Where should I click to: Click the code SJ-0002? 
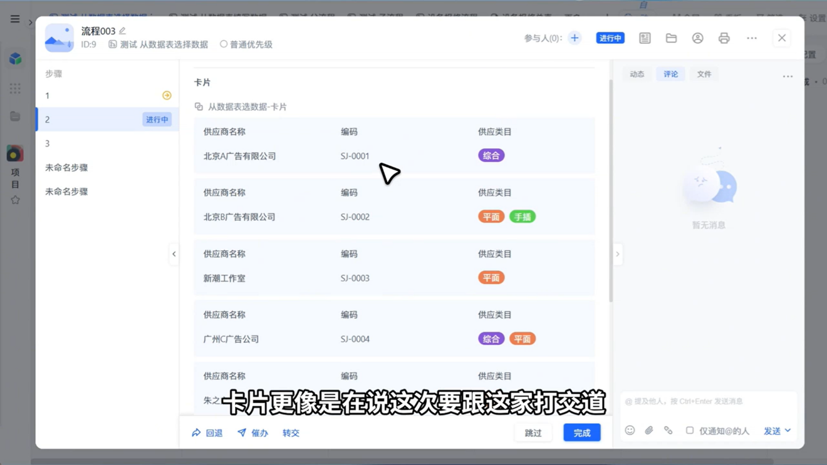coord(355,217)
